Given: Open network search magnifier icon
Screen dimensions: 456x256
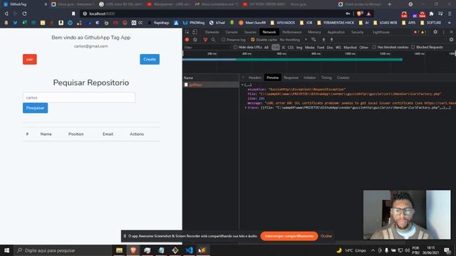Looking at the screenshot, I should click(213, 40).
